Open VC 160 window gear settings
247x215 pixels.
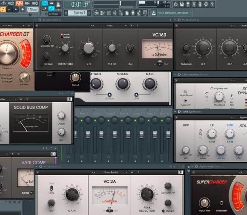tap(40, 20)
